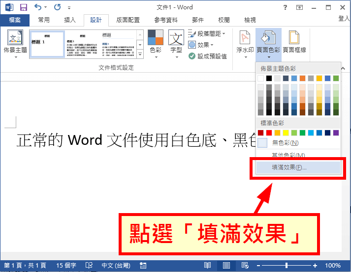Open the undo history dropdown arrow

[x=46, y=7]
